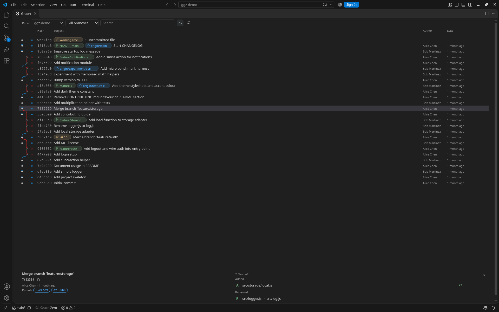The height and width of the screenshot is (312, 499).
Task: Copy the commit hash 7f82319
Action: click(x=38, y=280)
